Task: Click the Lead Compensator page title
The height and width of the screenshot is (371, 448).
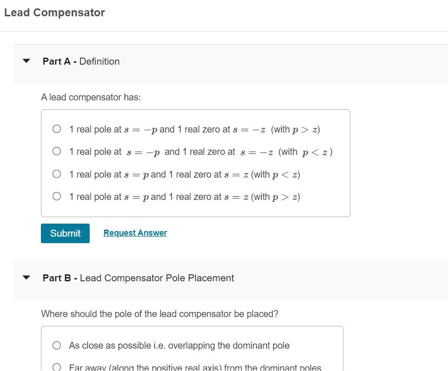Action: click(x=55, y=13)
